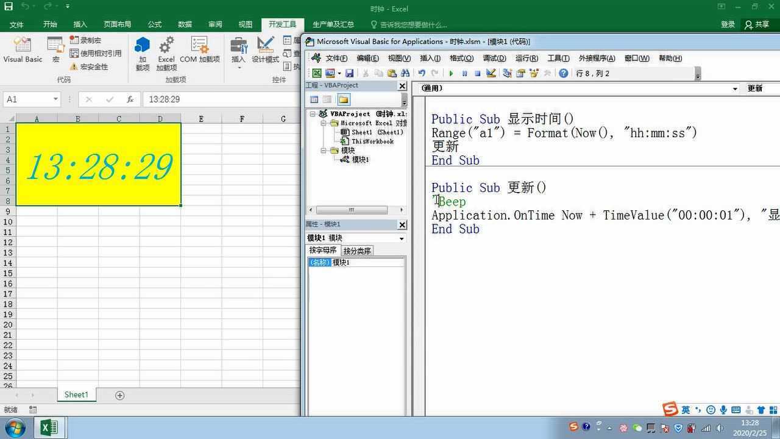Viewport: 780px width, 439px height.
Task: Toggle Design Mode in VBA toolbar
Action: coord(491,73)
